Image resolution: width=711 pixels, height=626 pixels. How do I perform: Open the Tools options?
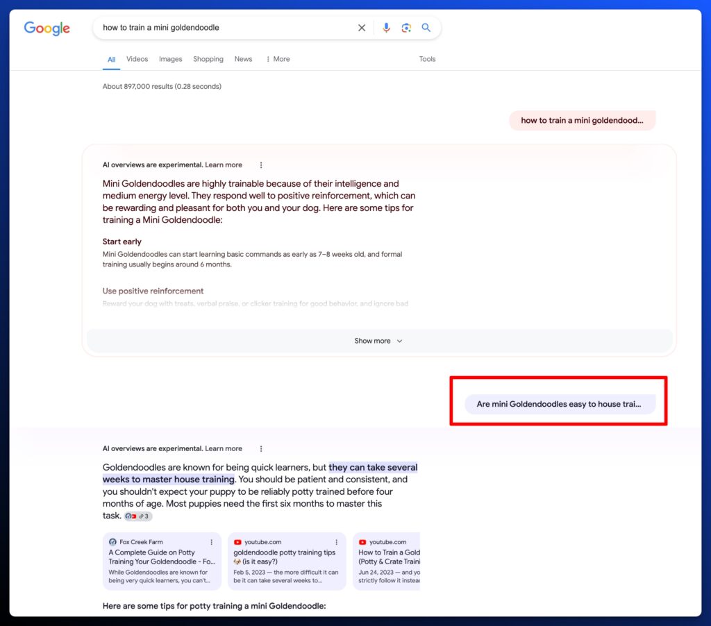(x=427, y=59)
